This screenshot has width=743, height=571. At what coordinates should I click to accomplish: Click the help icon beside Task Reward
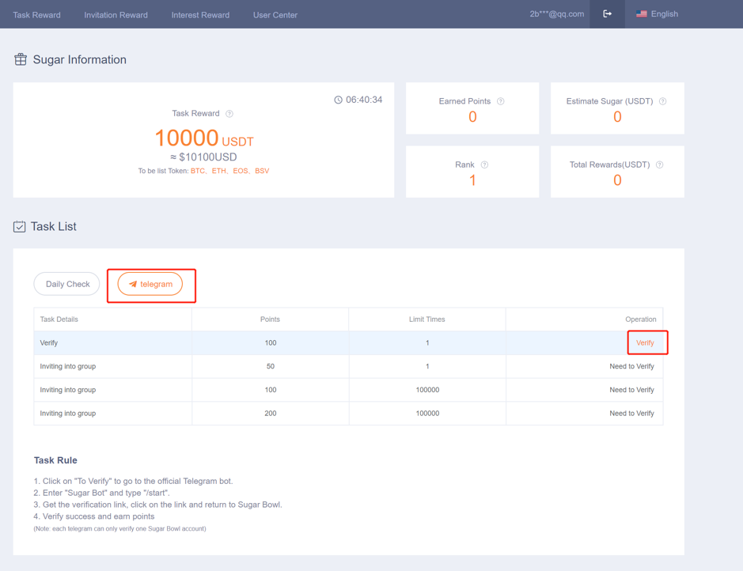tap(229, 114)
